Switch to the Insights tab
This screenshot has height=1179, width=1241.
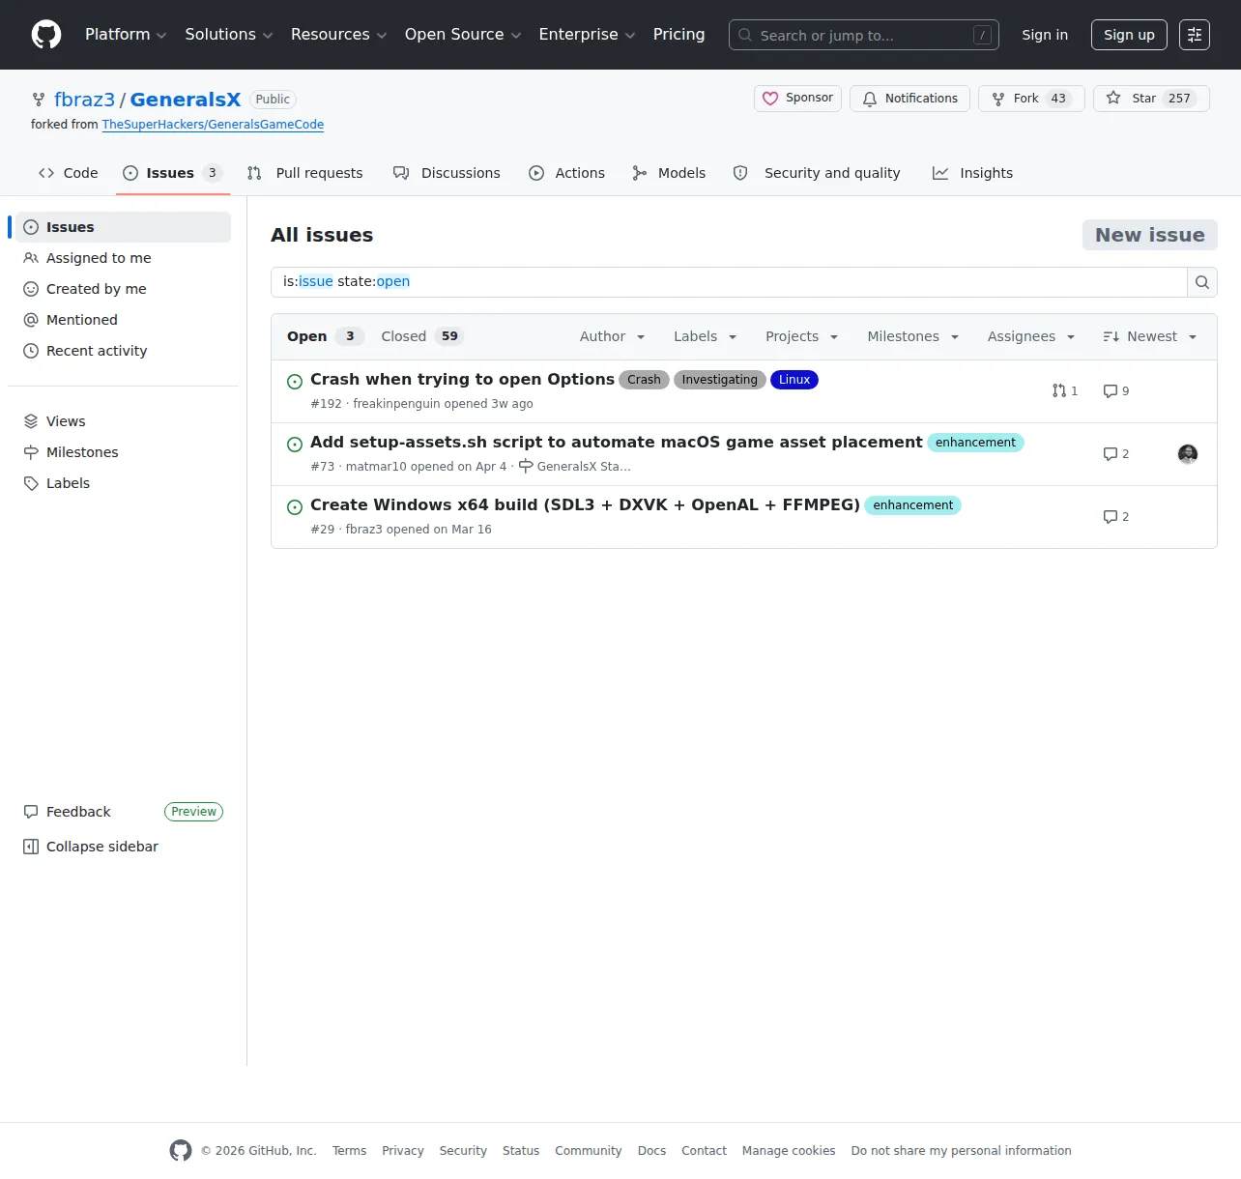pos(972,173)
